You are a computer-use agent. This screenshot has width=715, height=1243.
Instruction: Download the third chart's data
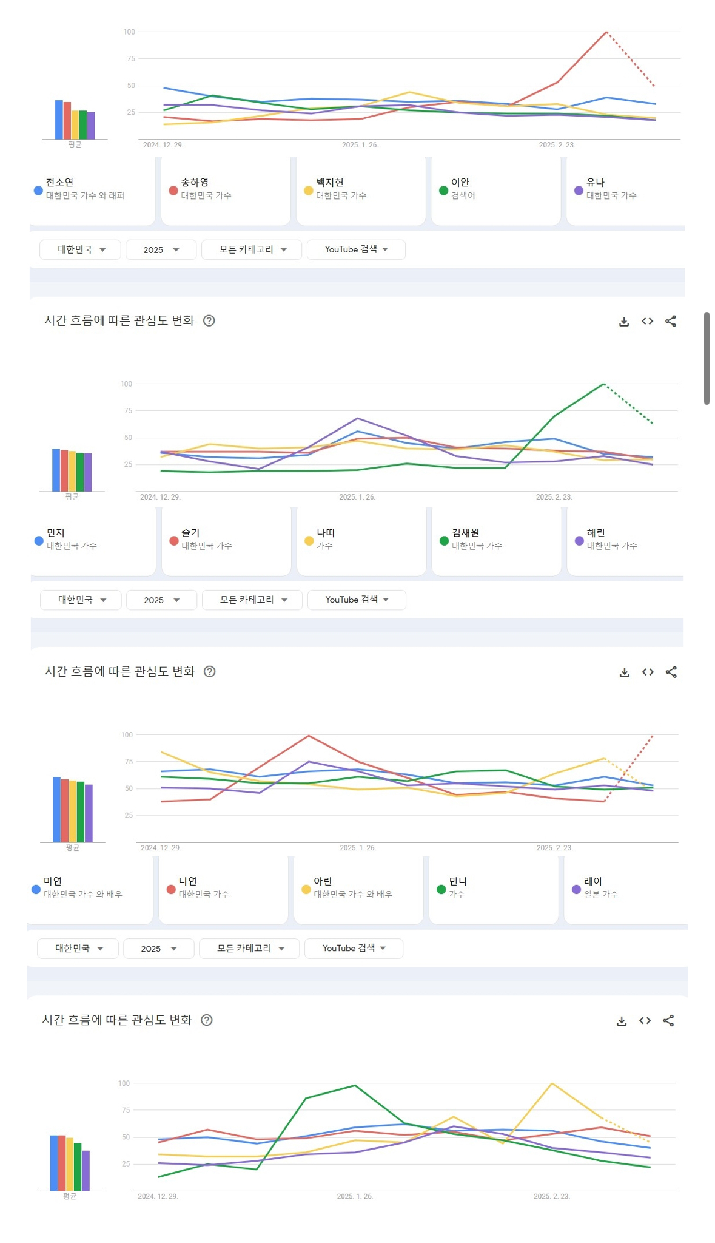tap(624, 672)
